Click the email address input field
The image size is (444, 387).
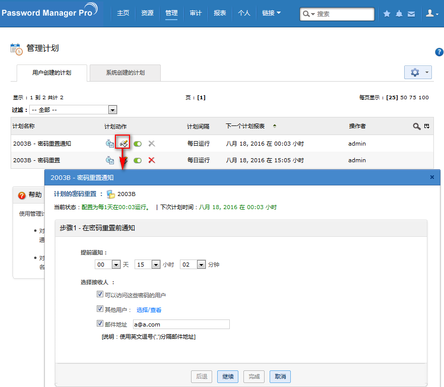click(181, 325)
